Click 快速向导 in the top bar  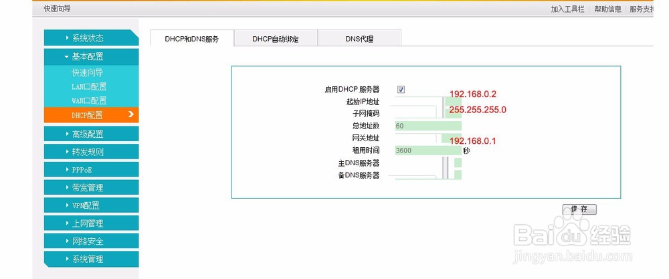click(57, 9)
